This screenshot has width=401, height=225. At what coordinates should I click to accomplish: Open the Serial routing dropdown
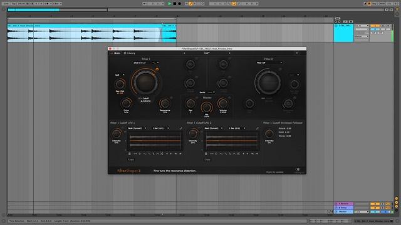[207, 92]
